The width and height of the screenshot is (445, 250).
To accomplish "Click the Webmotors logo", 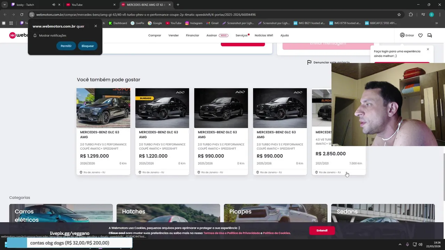I will (x=18, y=35).
